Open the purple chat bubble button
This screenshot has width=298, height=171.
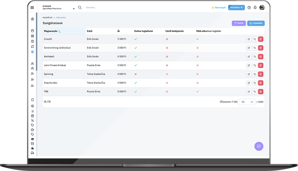pyautogui.click(x=259, y=146)
